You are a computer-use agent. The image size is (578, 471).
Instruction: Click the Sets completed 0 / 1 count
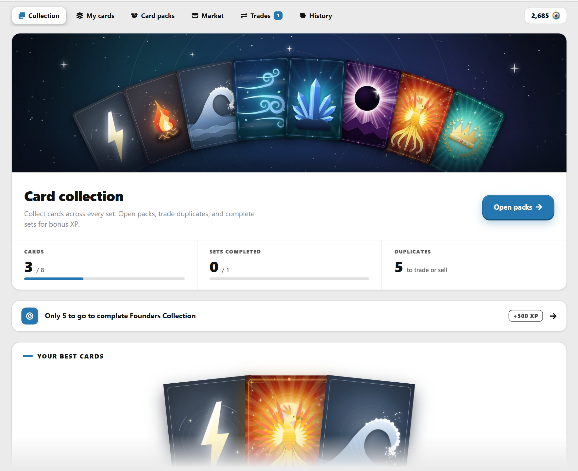click(219, 267)
